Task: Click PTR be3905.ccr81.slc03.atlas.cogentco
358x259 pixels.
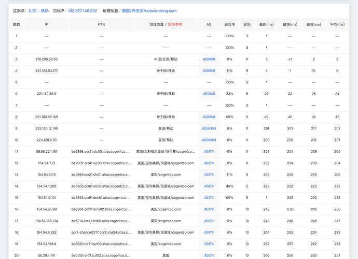Action: click(101, 186)
